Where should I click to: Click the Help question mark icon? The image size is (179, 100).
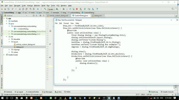point(97,9)
